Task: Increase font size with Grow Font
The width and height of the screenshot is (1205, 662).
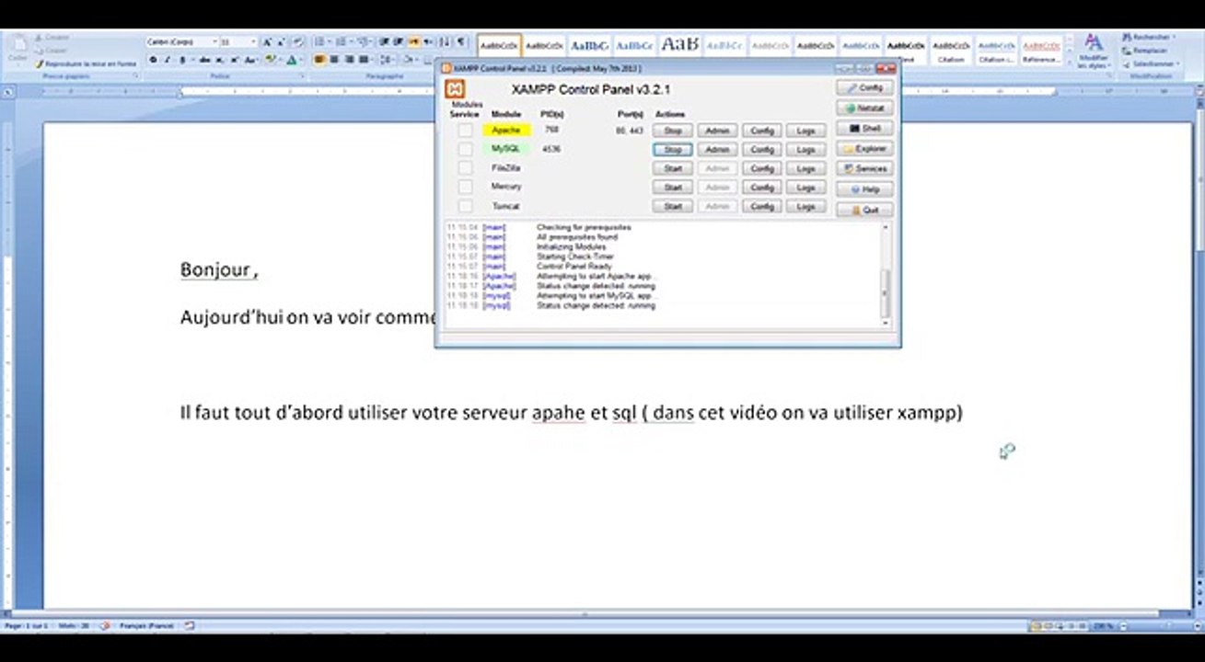Action: tap(266, 42)
